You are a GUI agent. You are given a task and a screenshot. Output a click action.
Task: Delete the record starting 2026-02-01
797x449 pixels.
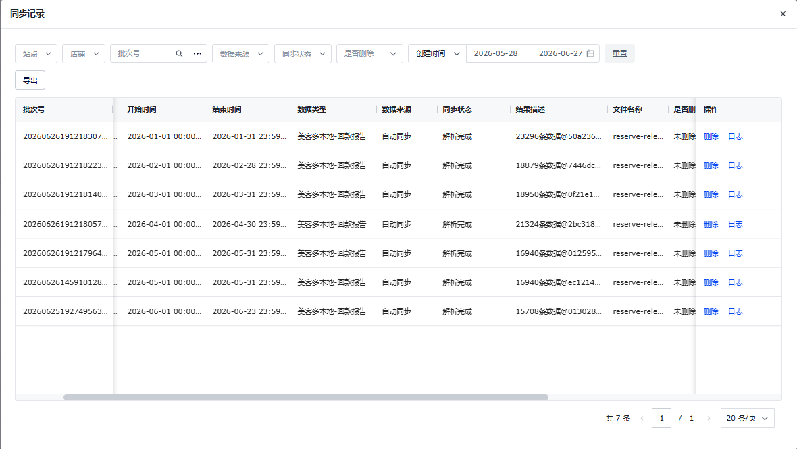[x=711, y=165]
